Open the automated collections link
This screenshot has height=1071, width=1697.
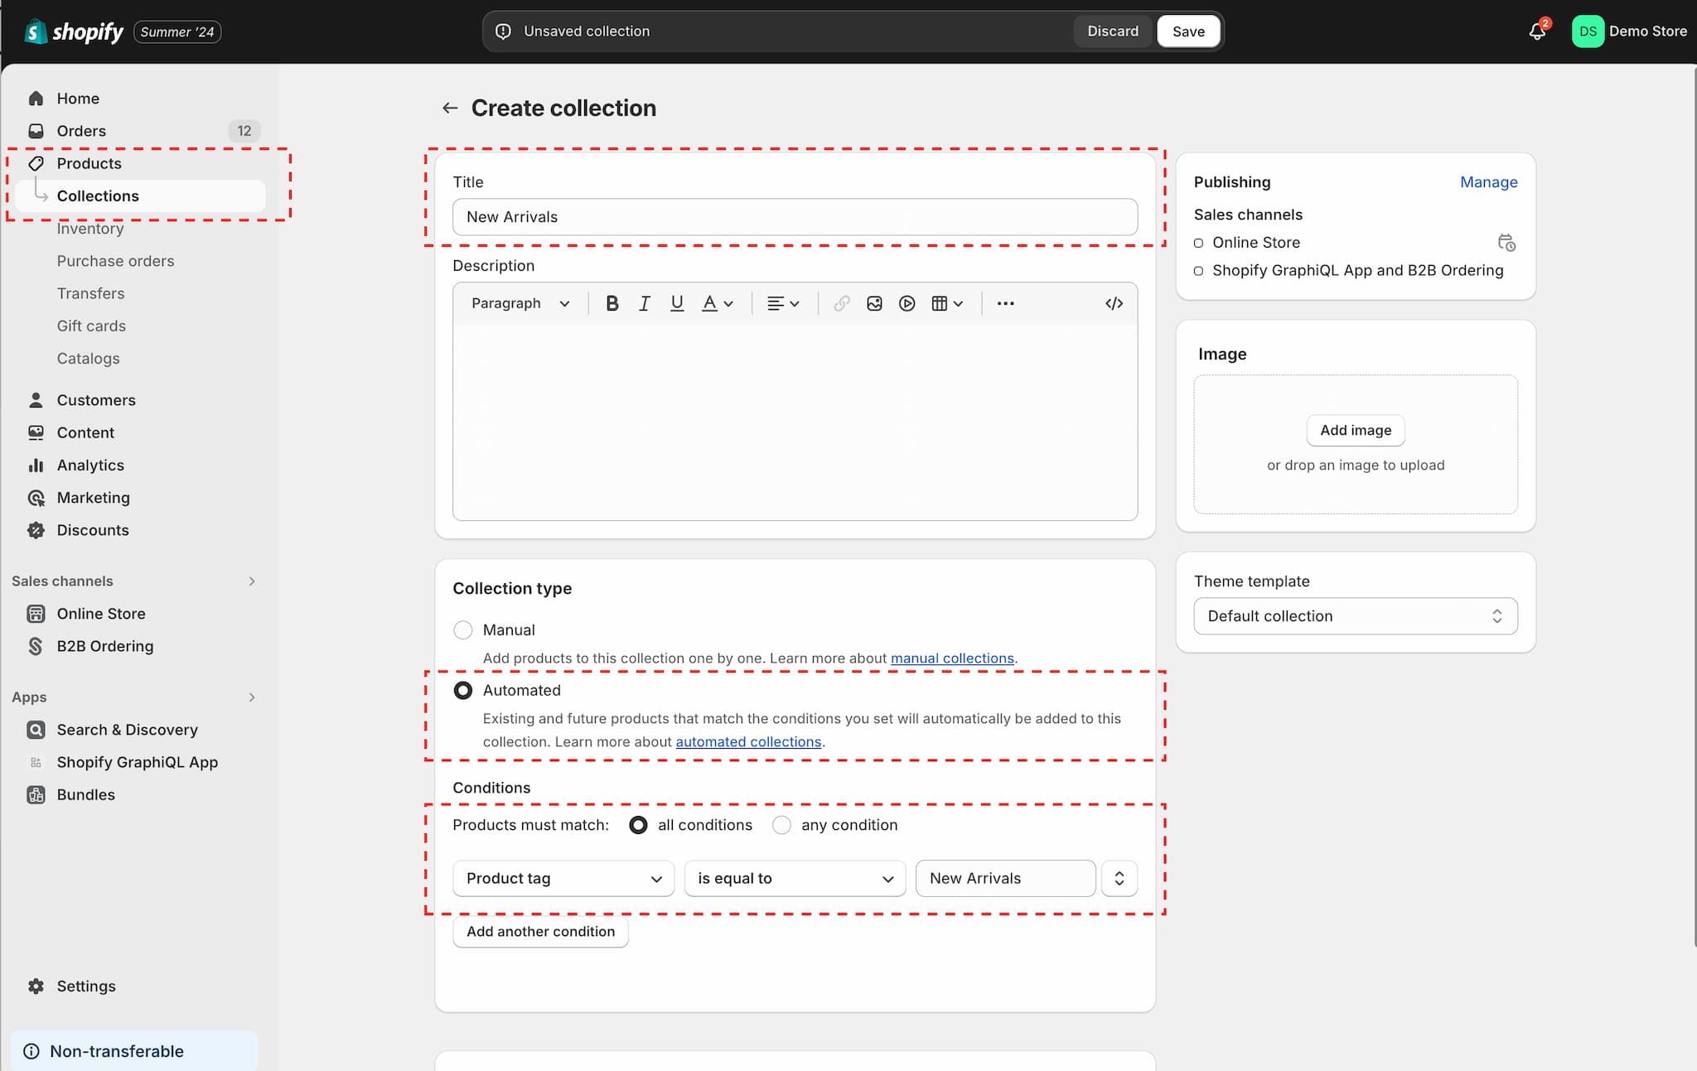coord(748,741)
